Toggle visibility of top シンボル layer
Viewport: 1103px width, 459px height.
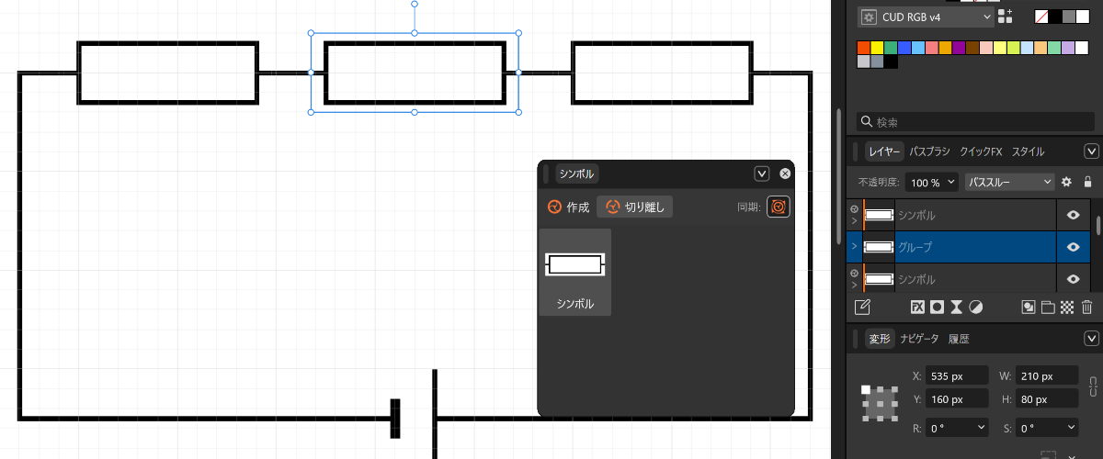[x=1073, y=215]
